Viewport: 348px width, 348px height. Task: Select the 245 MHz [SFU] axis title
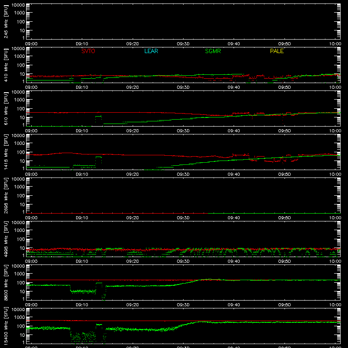point(6,21)
